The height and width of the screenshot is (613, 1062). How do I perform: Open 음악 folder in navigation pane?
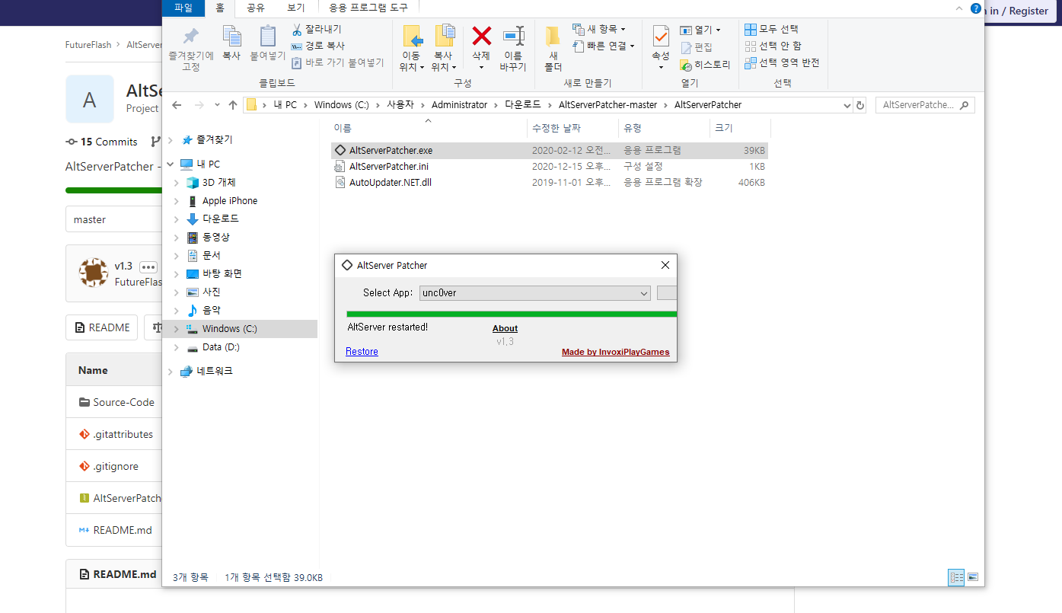[212, 311]
